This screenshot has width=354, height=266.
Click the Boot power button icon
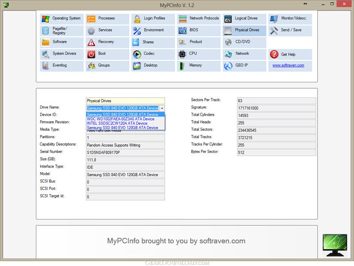[91, 54]
